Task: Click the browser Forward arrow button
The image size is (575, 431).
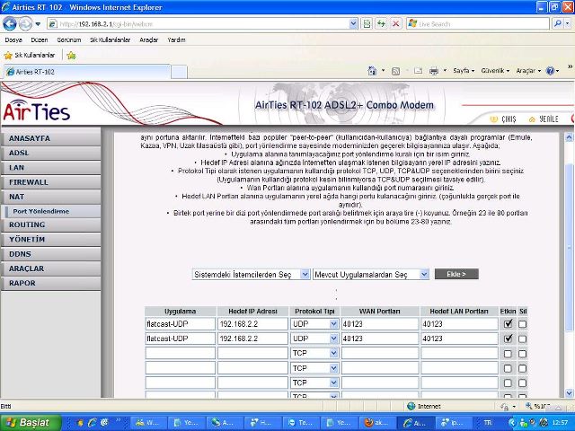Action: coord(25,24)
